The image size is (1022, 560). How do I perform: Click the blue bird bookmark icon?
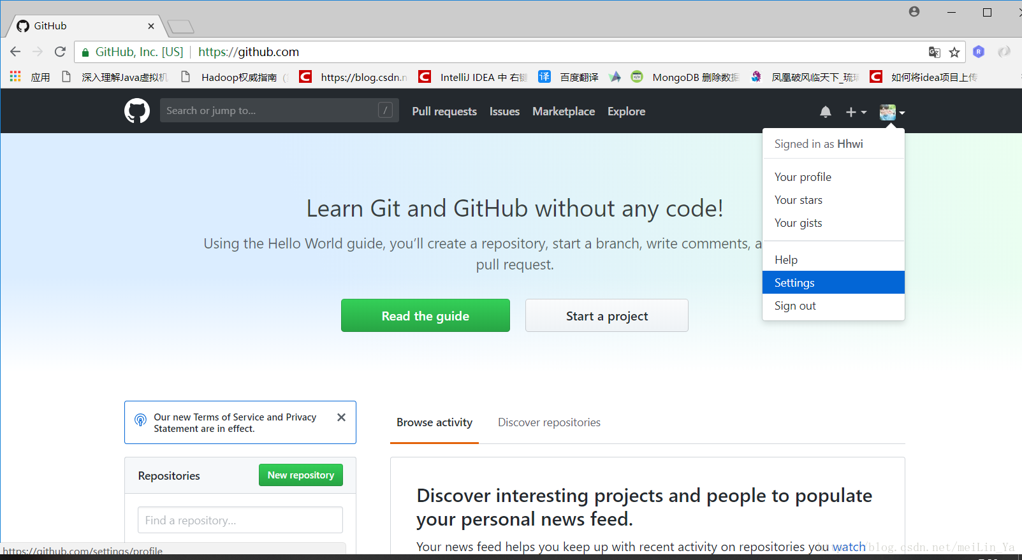click(615, 77)
